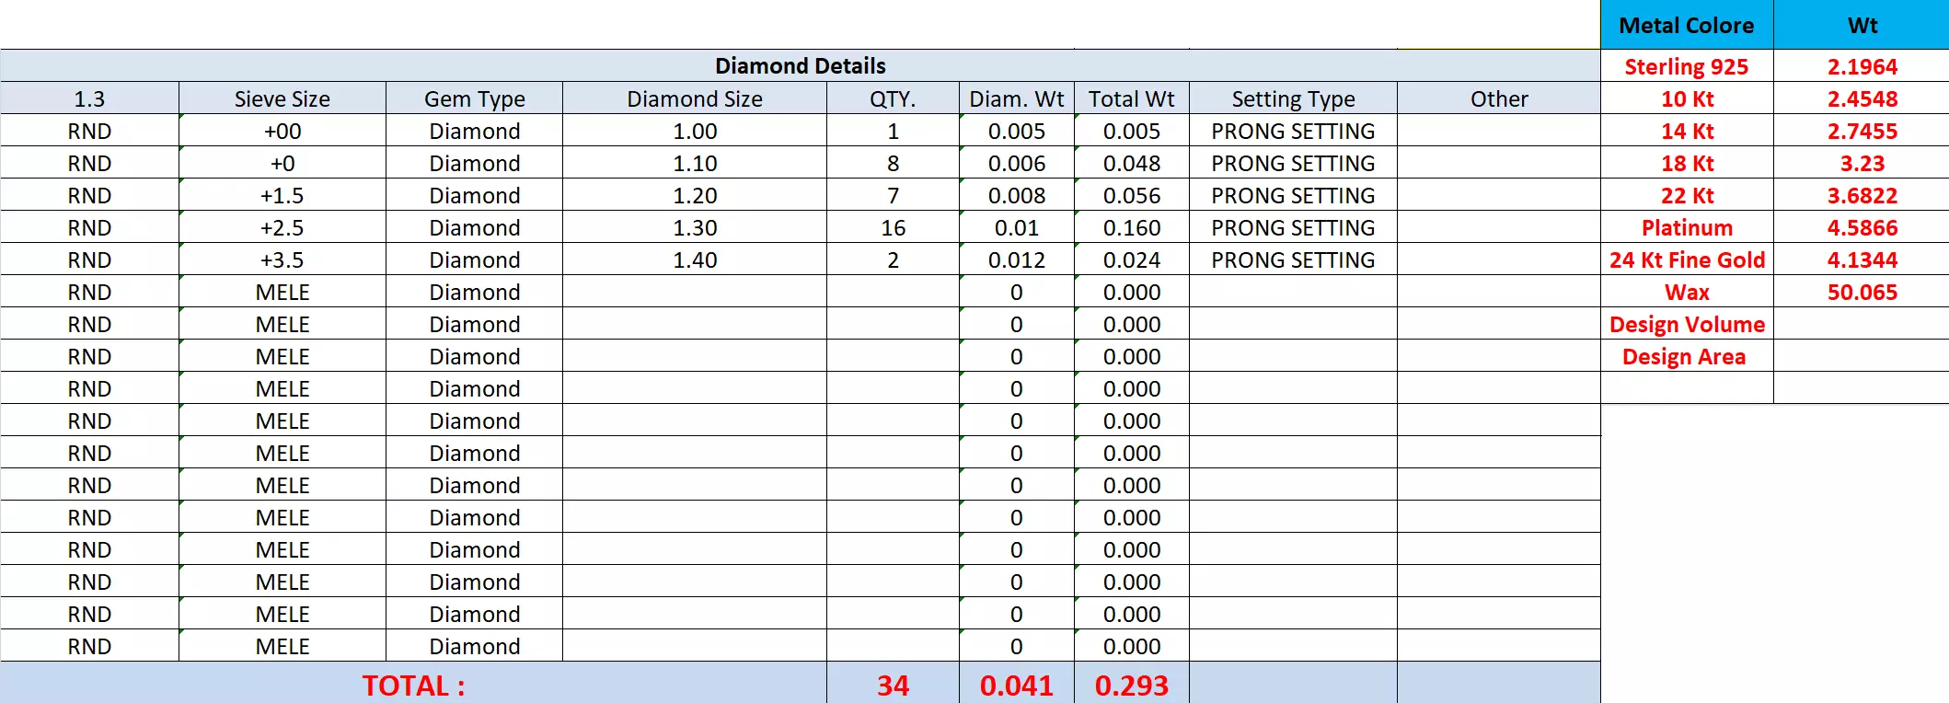Click diamond size cell 1.40
The image size is (1949, 703).
695,259
